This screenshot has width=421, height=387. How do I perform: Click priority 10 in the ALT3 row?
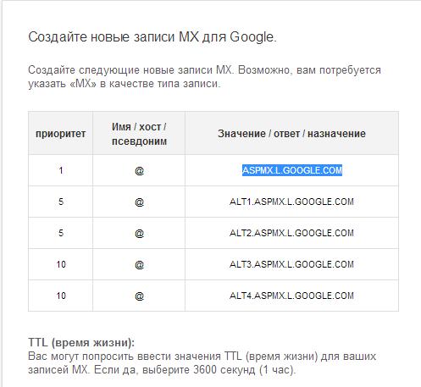(x=61, y=264)
